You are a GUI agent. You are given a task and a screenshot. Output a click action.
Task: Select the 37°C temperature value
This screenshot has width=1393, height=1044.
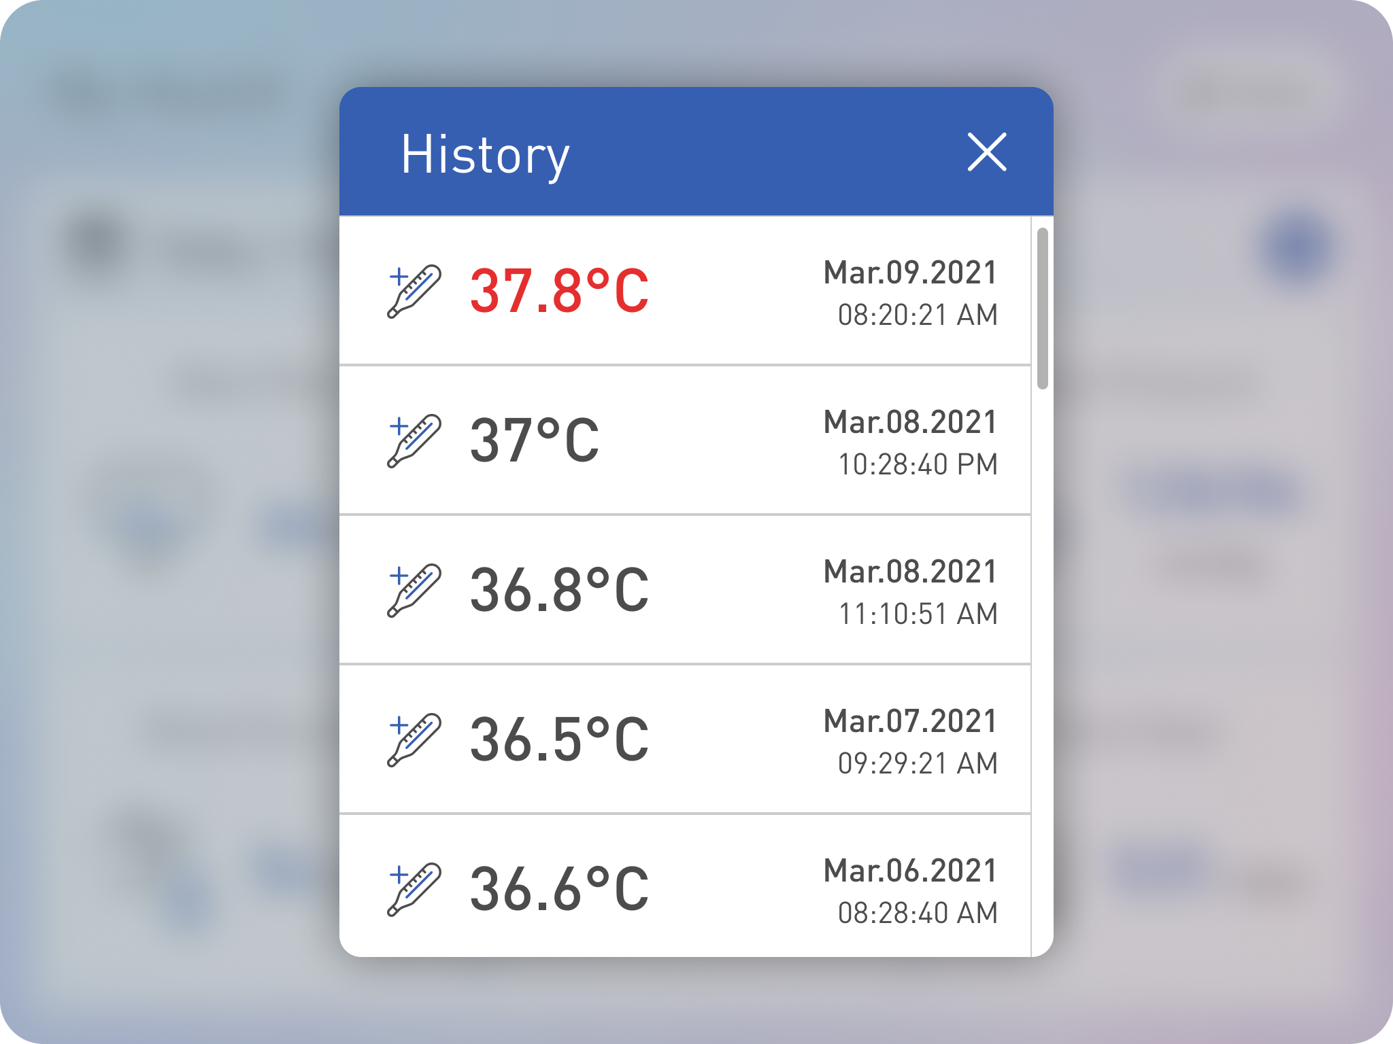click(535, 440)
